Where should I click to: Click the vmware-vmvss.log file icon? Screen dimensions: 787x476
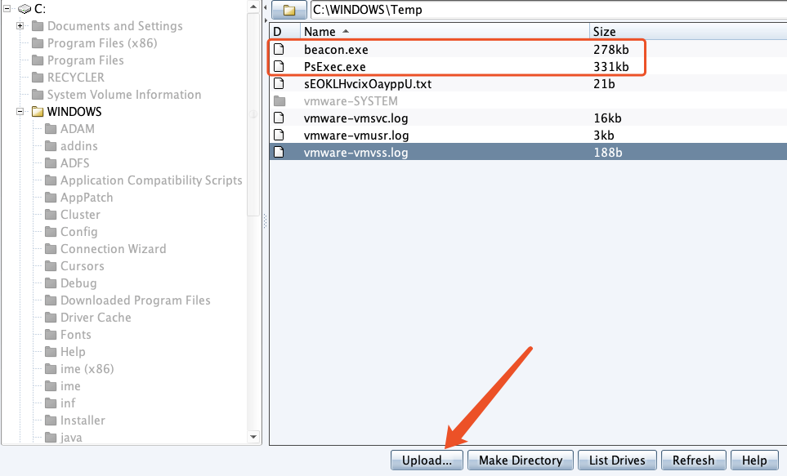(x=279, y=152)
